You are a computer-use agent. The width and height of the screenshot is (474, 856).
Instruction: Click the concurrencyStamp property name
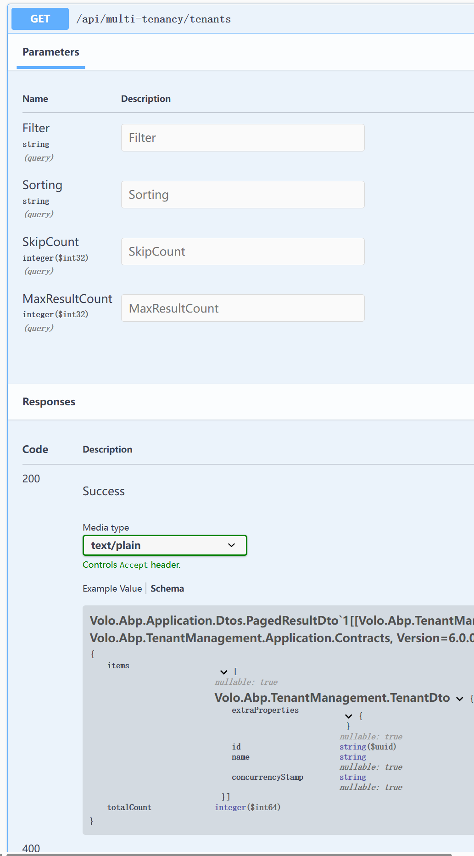click(x=267, y=777)
